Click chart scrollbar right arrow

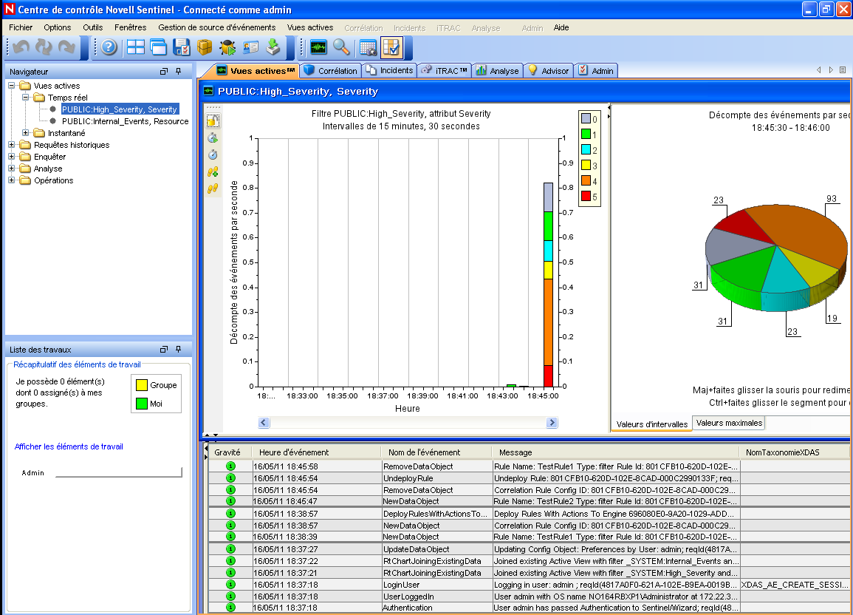[552, 422]
